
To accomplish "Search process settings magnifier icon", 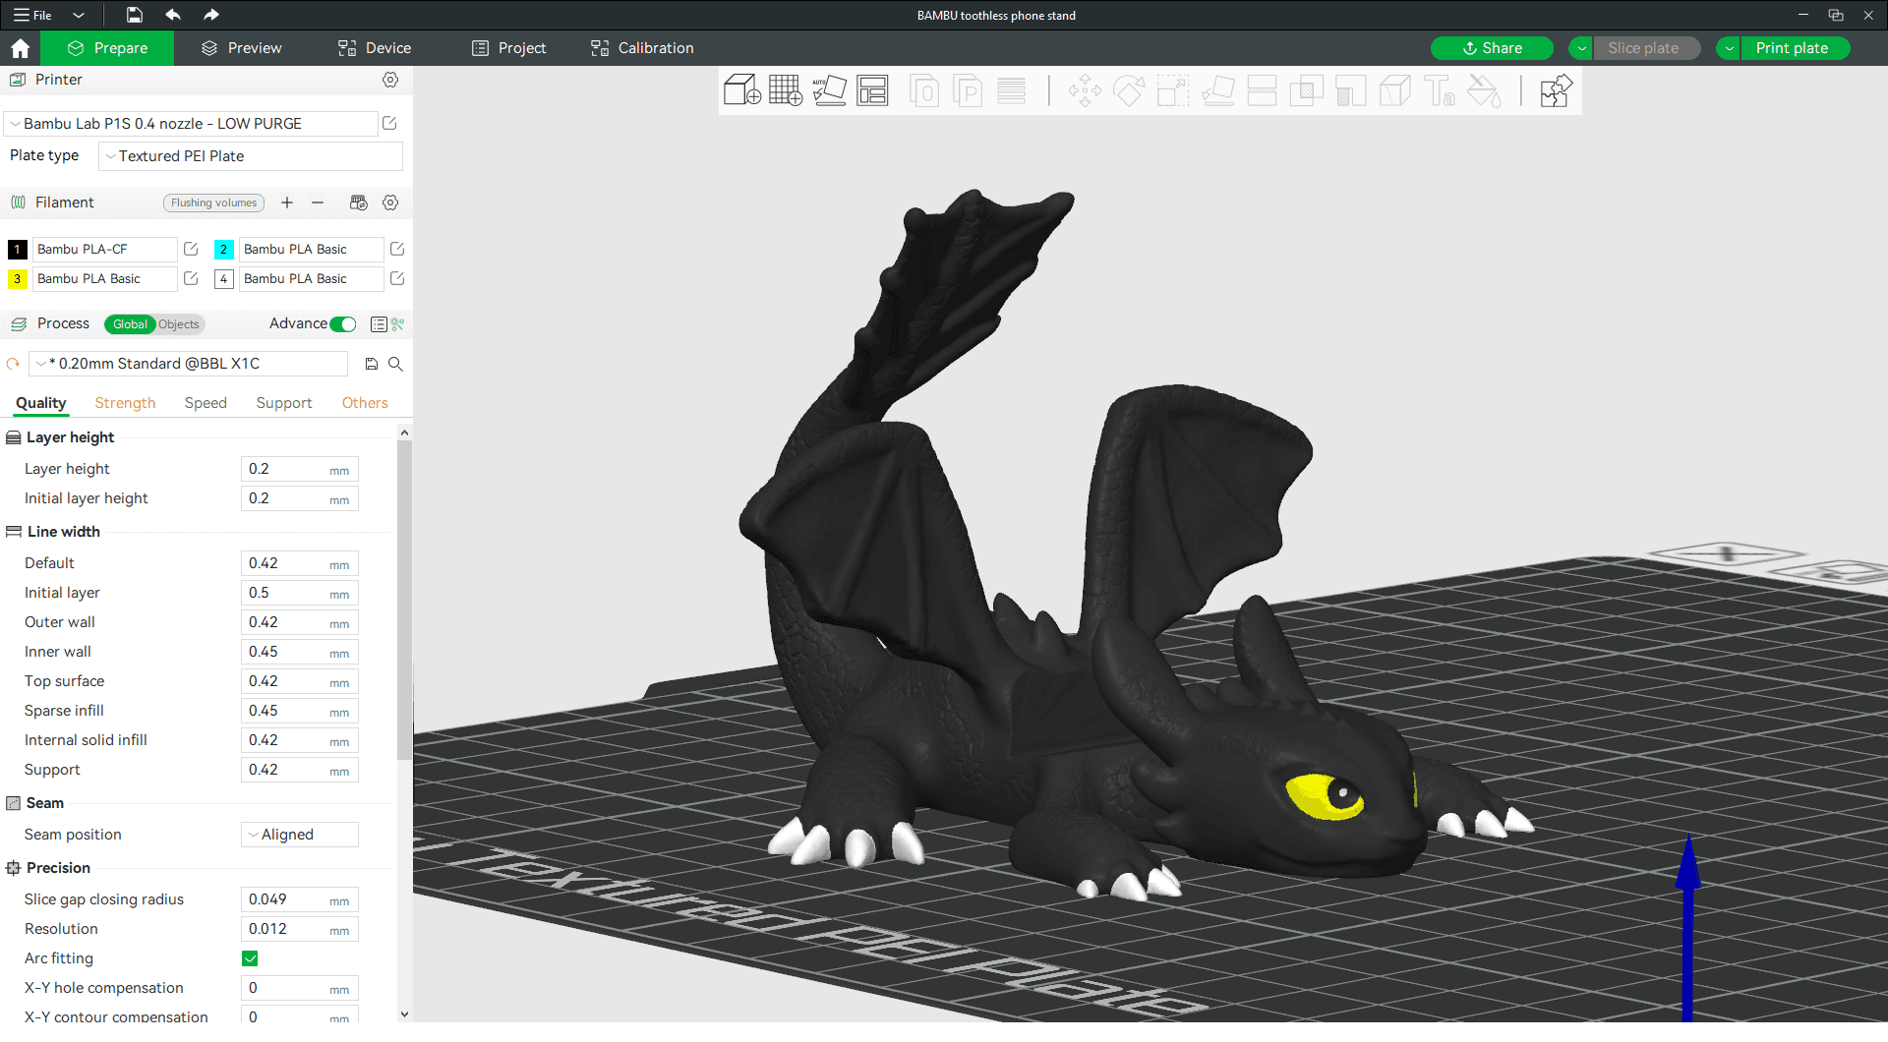I will 395,364.
